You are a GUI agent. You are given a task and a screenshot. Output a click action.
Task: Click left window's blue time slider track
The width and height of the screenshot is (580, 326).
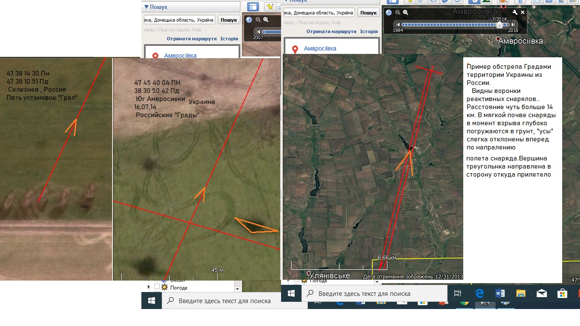point(272,31)
